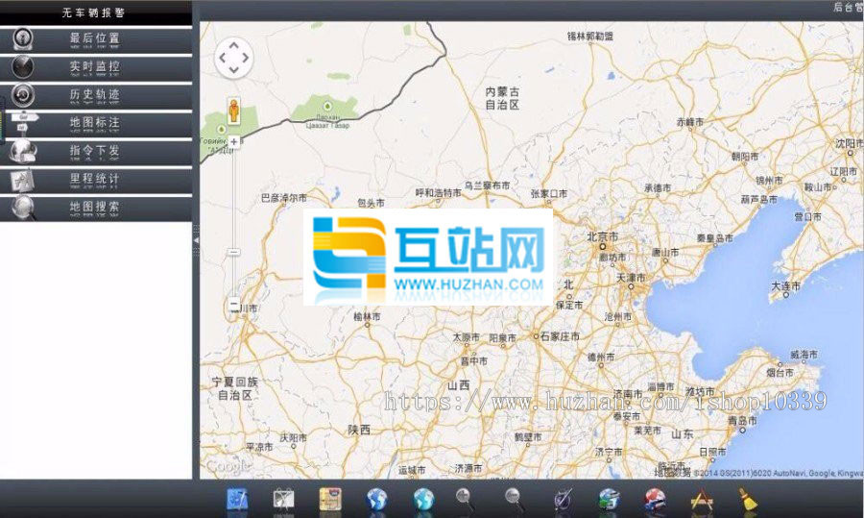Click 德州市 label on the map

pos(601,357)
